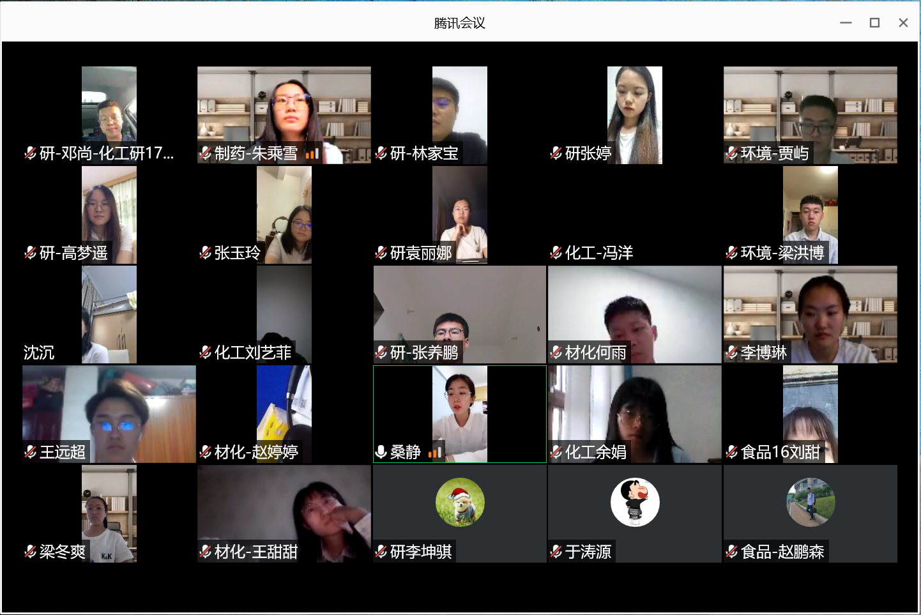Click the audio level bars beside 制药-朱乘雪
Image resolution: width=921 pixels, height=615 pixels.
(312, 154)
